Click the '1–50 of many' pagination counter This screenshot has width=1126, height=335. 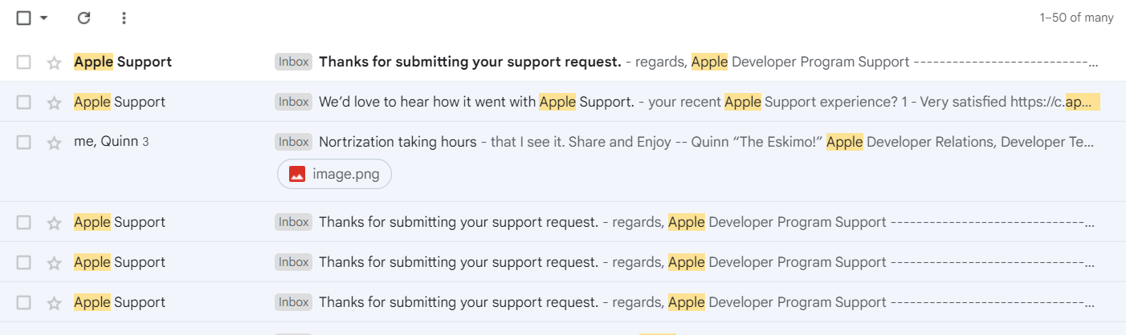[1076, 18]
